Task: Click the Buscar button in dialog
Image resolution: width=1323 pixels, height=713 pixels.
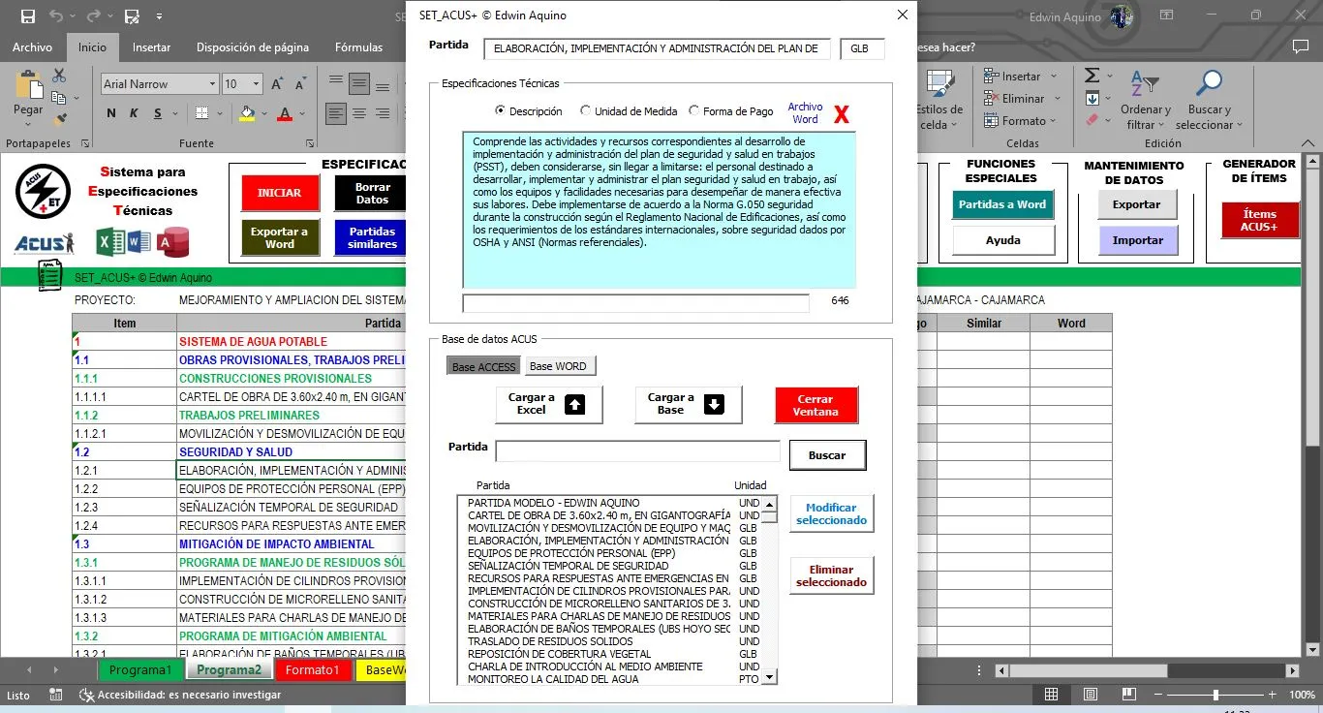Action: click(827, 455)
